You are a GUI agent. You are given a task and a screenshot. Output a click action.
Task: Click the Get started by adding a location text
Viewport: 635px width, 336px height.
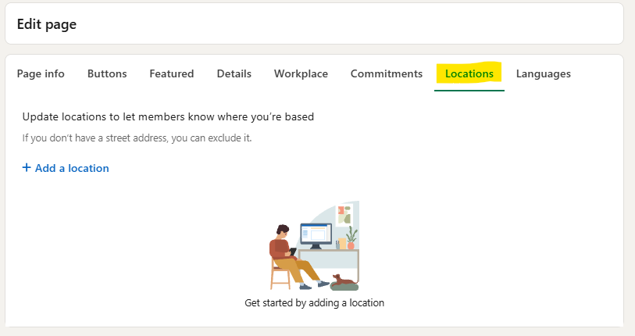click(314, 302)
